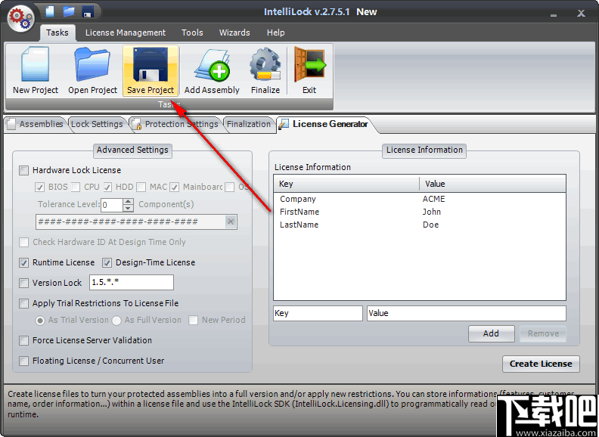This screenshot has width=599, height=437.
Task: Enable Force License Server Validation
Action: pos(23,340)
